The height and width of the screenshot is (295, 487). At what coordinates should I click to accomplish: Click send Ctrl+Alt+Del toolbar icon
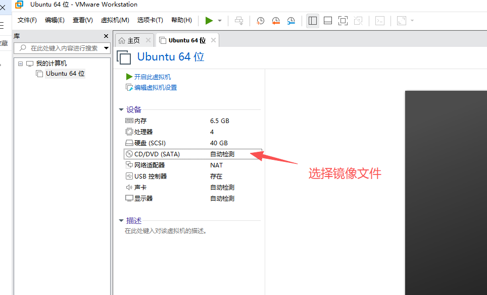coord(239,21)
